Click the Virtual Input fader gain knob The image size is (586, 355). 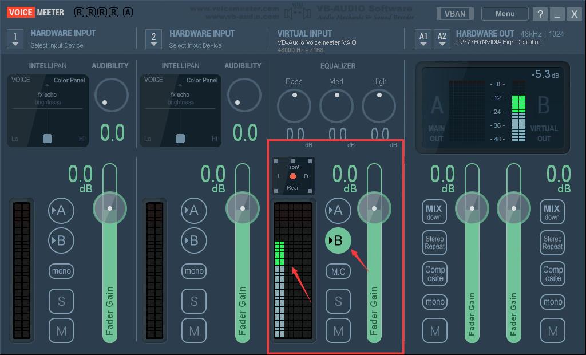[374, 208]
